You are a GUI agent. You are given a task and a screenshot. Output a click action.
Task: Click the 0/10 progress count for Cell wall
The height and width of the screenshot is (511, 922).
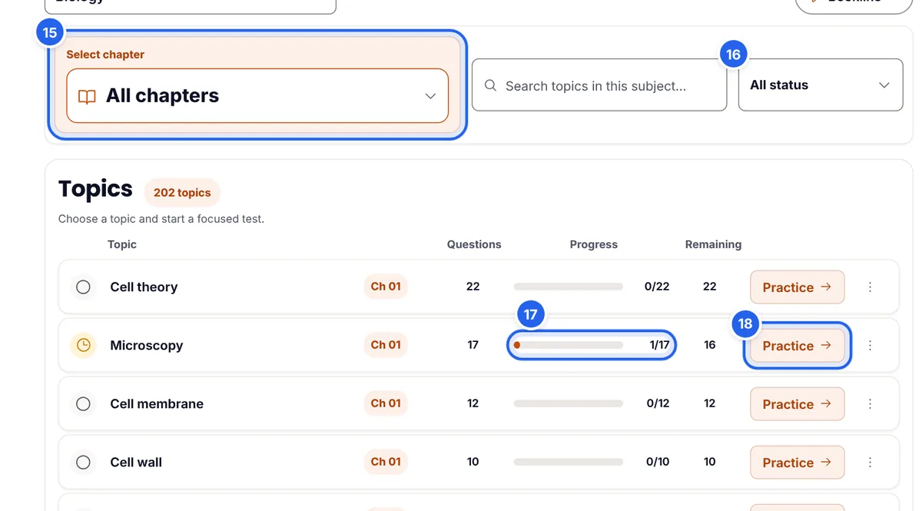click(658, 462)
